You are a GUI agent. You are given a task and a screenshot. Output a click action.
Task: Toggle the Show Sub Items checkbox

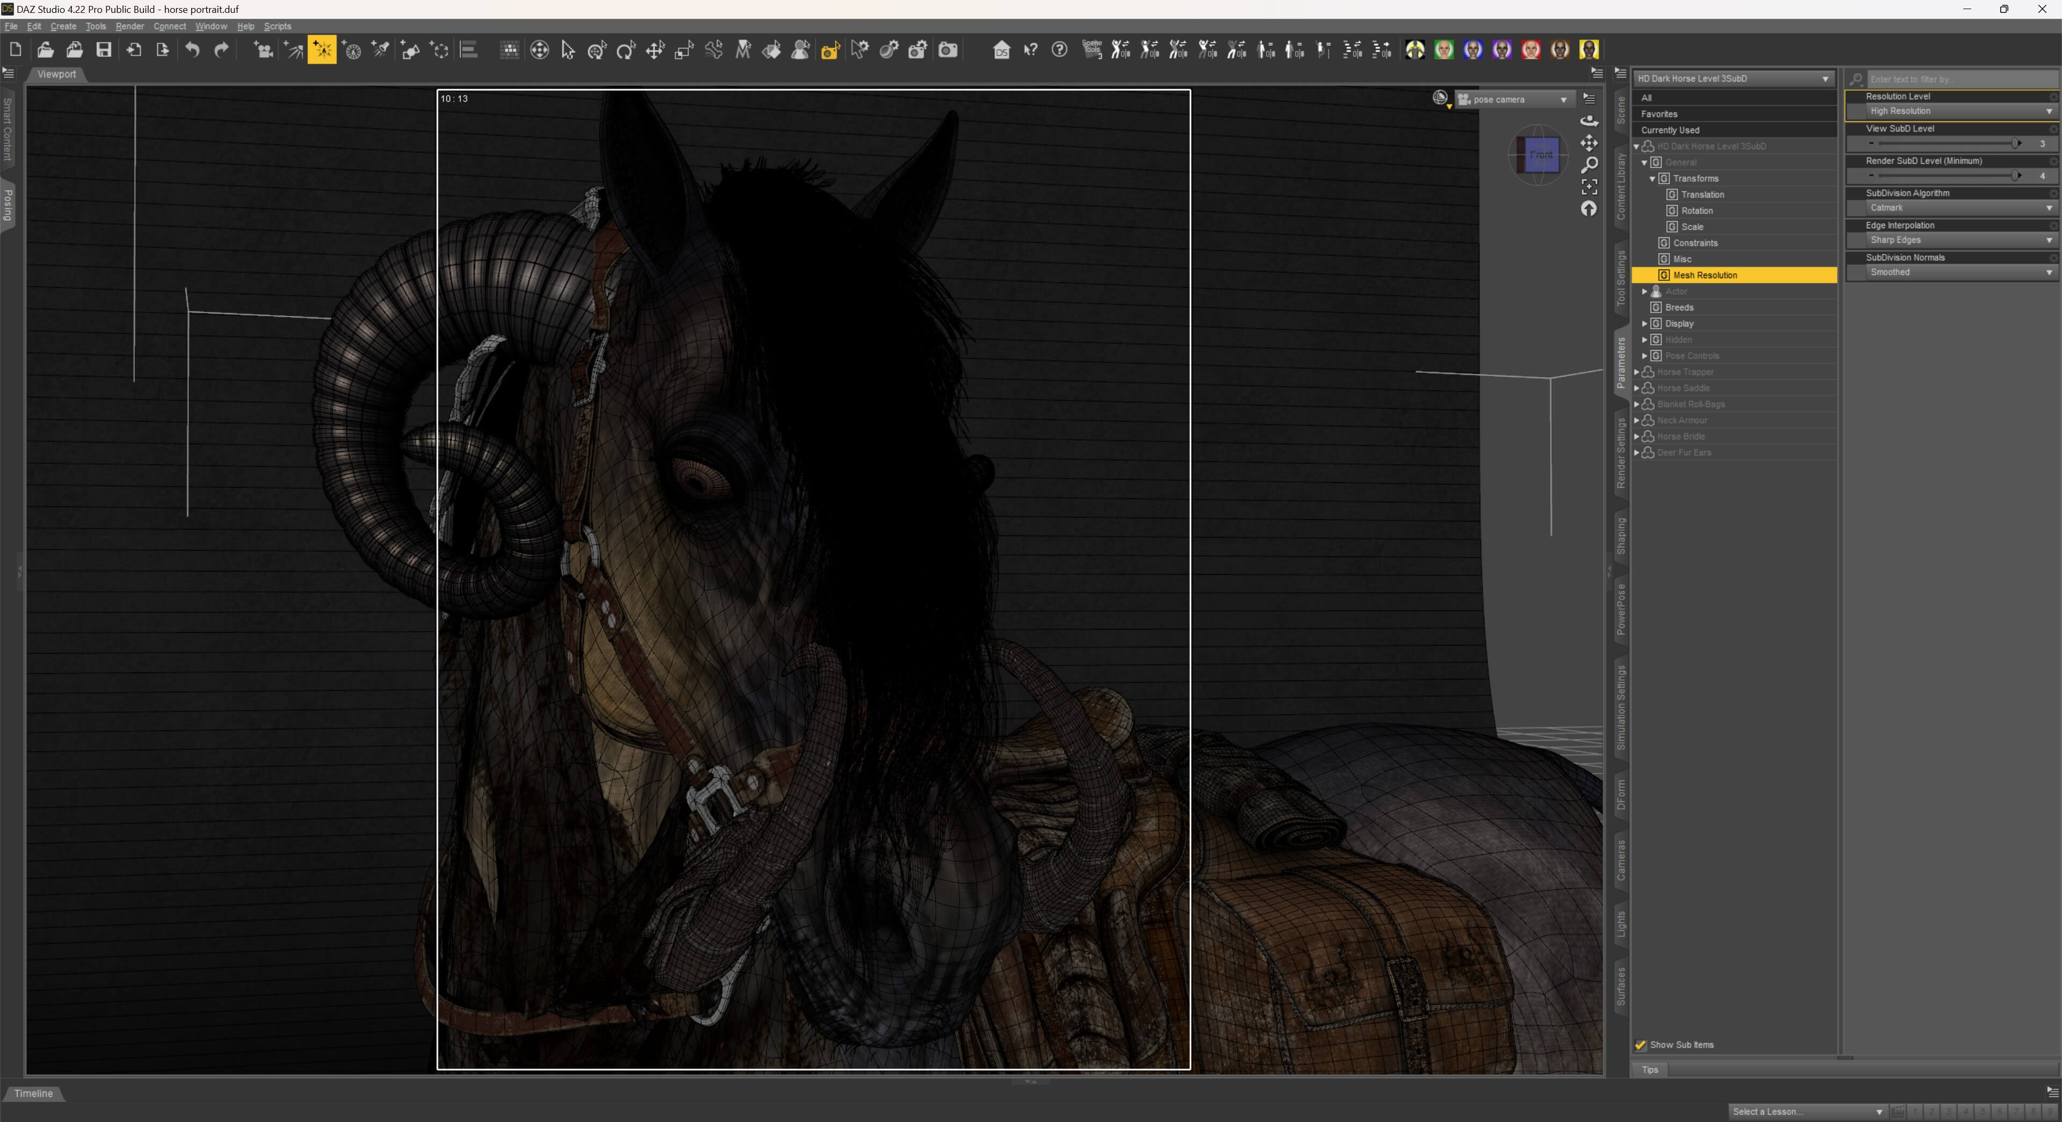[1640, 1045]
